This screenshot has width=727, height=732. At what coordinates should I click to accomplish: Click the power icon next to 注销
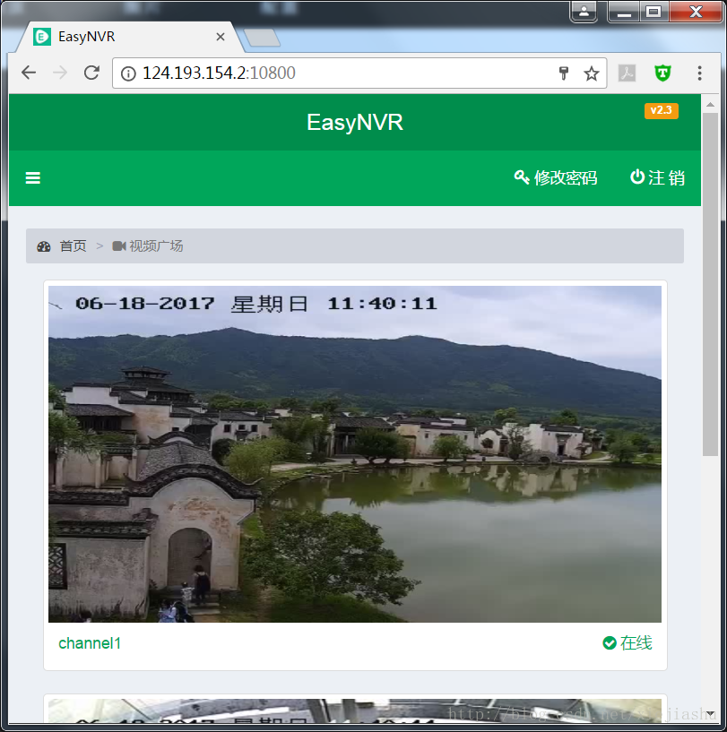[636, 177]
